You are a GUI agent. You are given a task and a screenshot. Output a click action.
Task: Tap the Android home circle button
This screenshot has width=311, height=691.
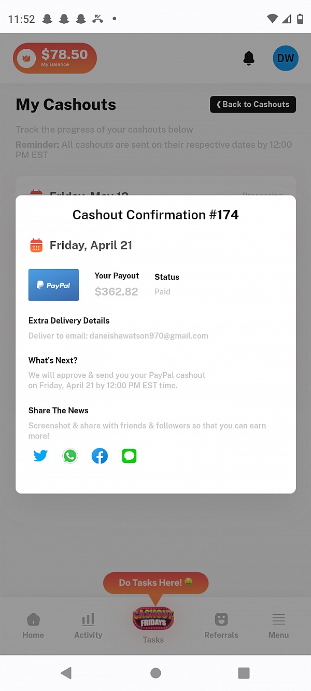(x=155, y=673)
